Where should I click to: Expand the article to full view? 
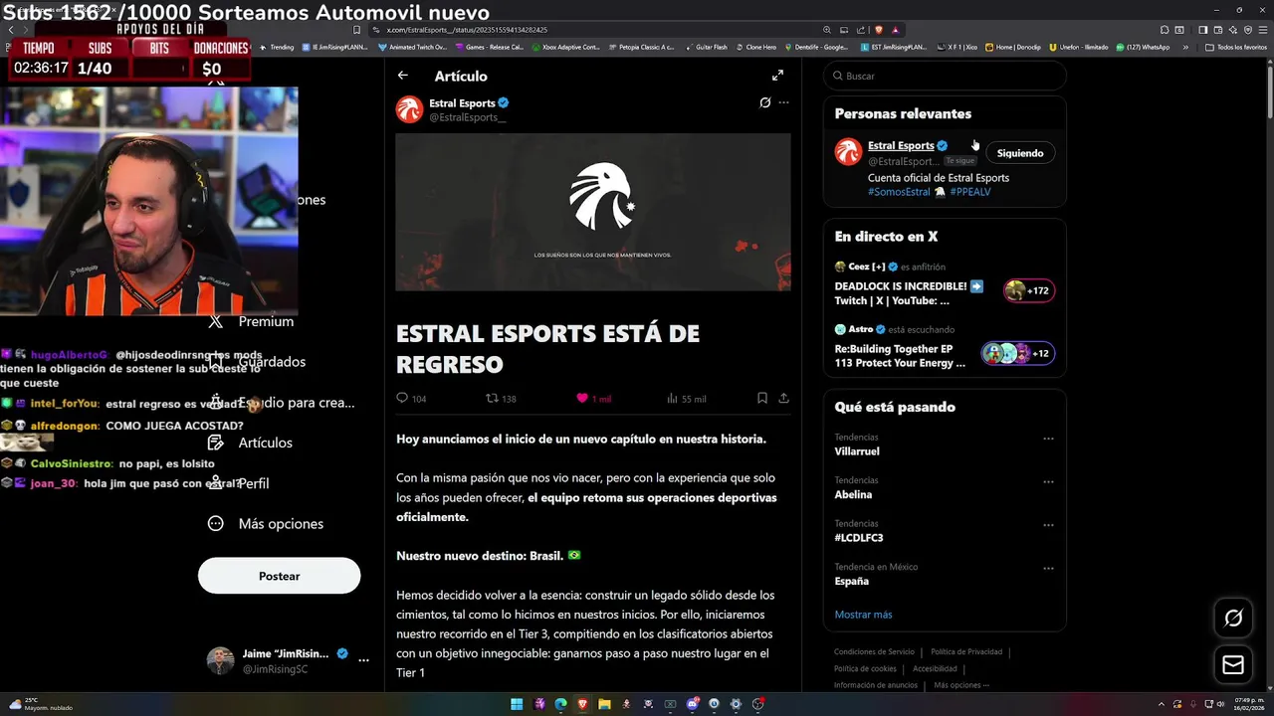777,76
